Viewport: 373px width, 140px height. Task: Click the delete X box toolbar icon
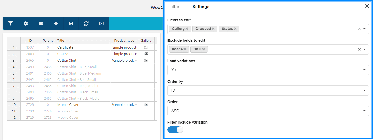tap(101, 24)
